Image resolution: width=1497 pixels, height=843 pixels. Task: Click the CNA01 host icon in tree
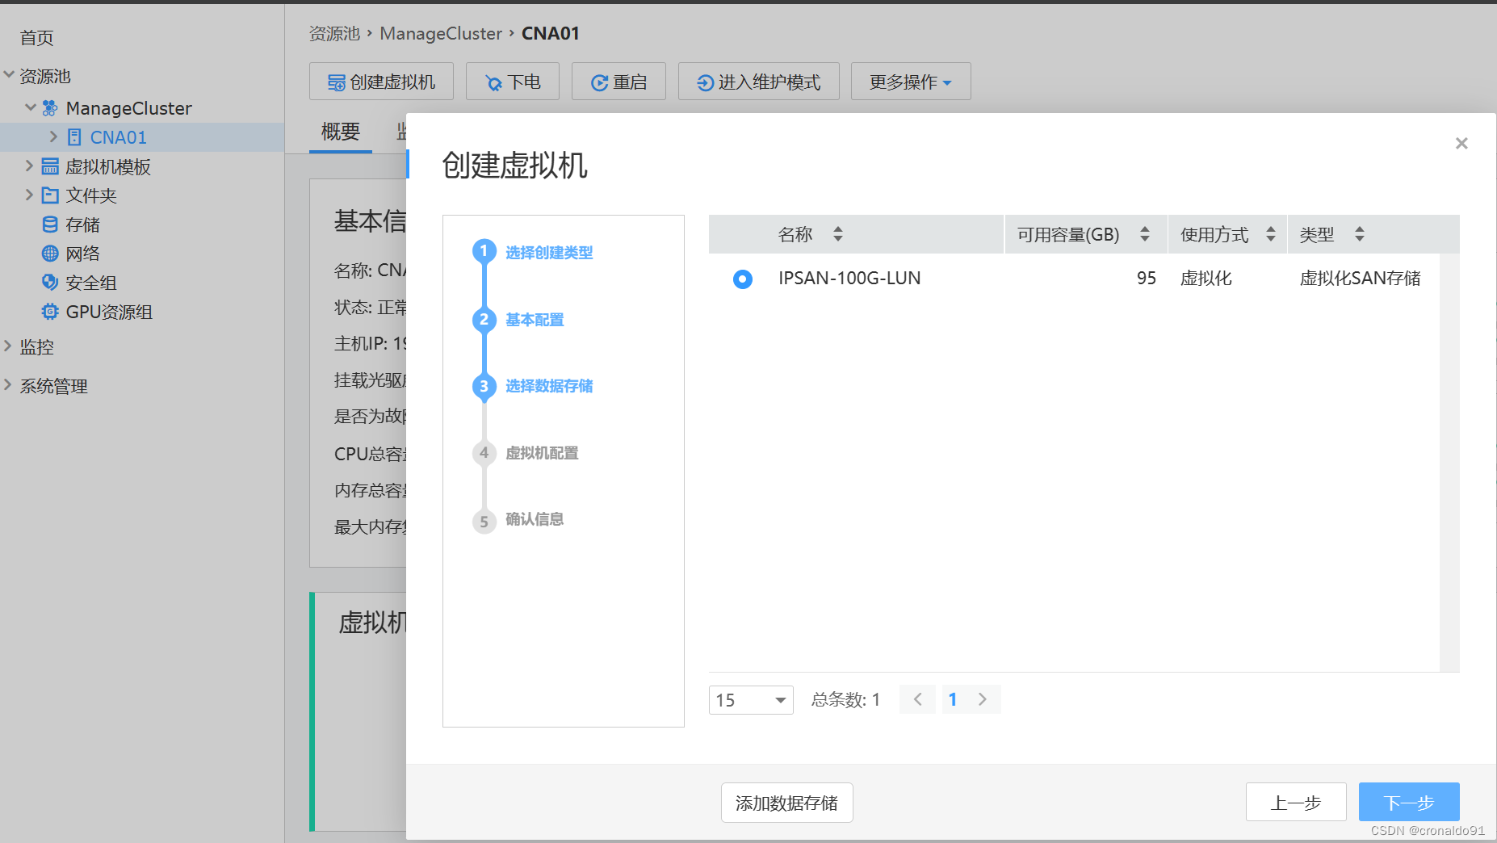[x=74, y=137]
